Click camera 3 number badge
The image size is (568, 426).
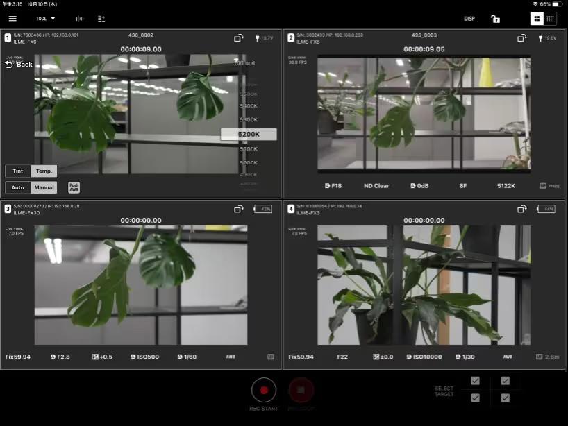point(8,210)
